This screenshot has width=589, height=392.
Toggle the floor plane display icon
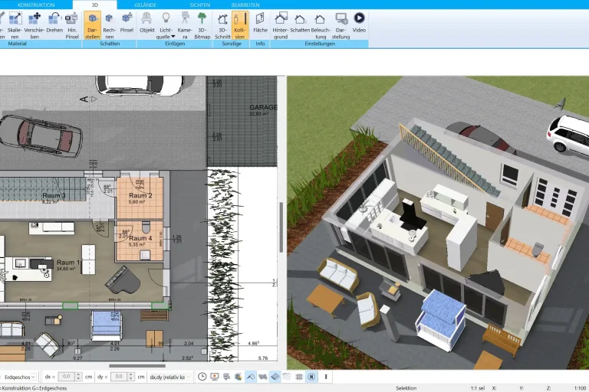(275, 377)
